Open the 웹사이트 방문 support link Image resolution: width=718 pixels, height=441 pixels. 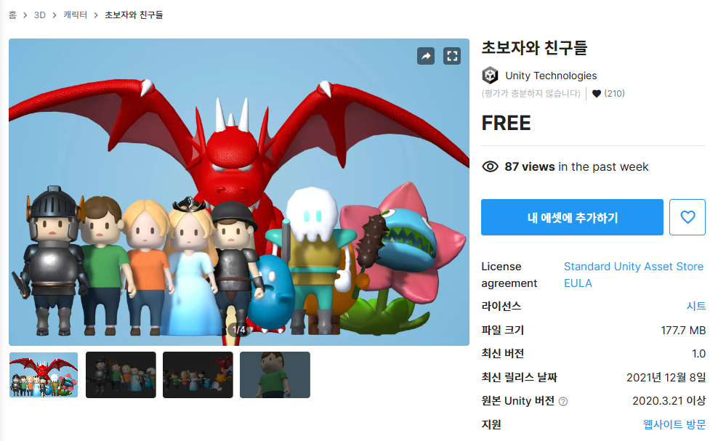(674, 424)
